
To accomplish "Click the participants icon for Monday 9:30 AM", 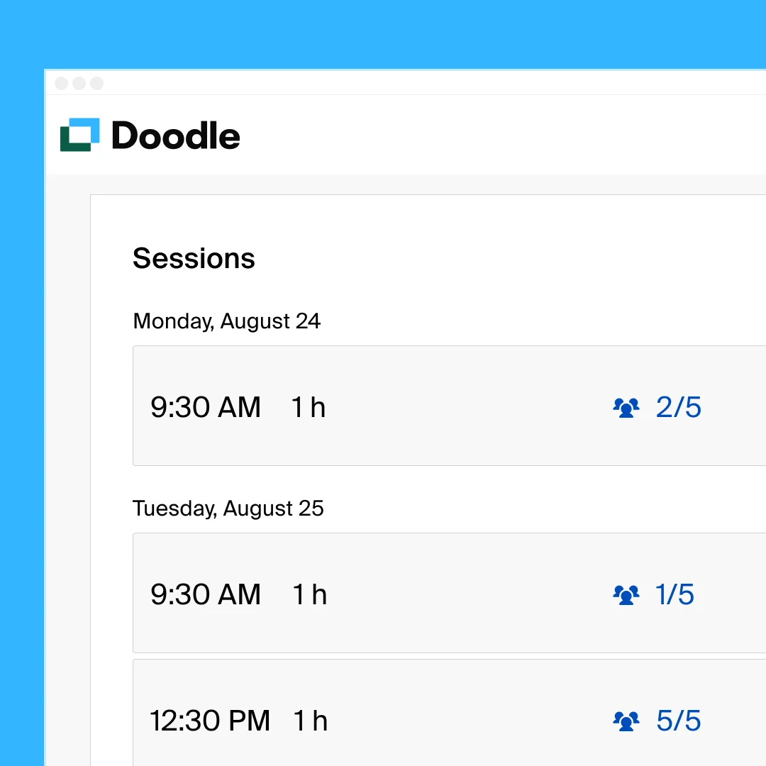I will (626, 408).
